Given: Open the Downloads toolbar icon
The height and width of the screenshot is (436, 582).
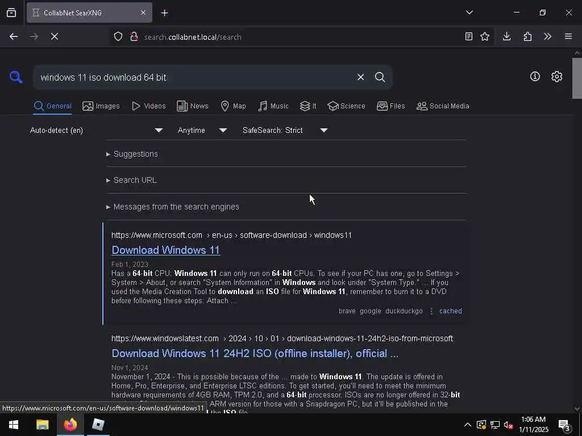Looking at the screenshot, I should [x=506, y=36].
